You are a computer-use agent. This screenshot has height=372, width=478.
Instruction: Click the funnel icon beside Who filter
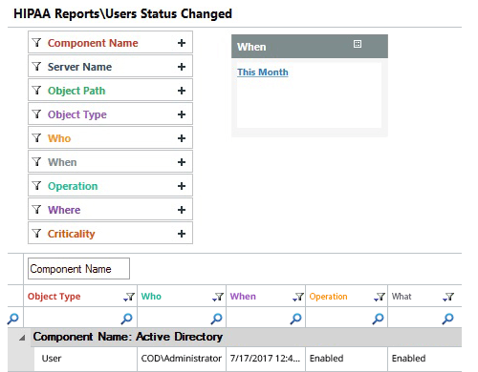[37, 138]
